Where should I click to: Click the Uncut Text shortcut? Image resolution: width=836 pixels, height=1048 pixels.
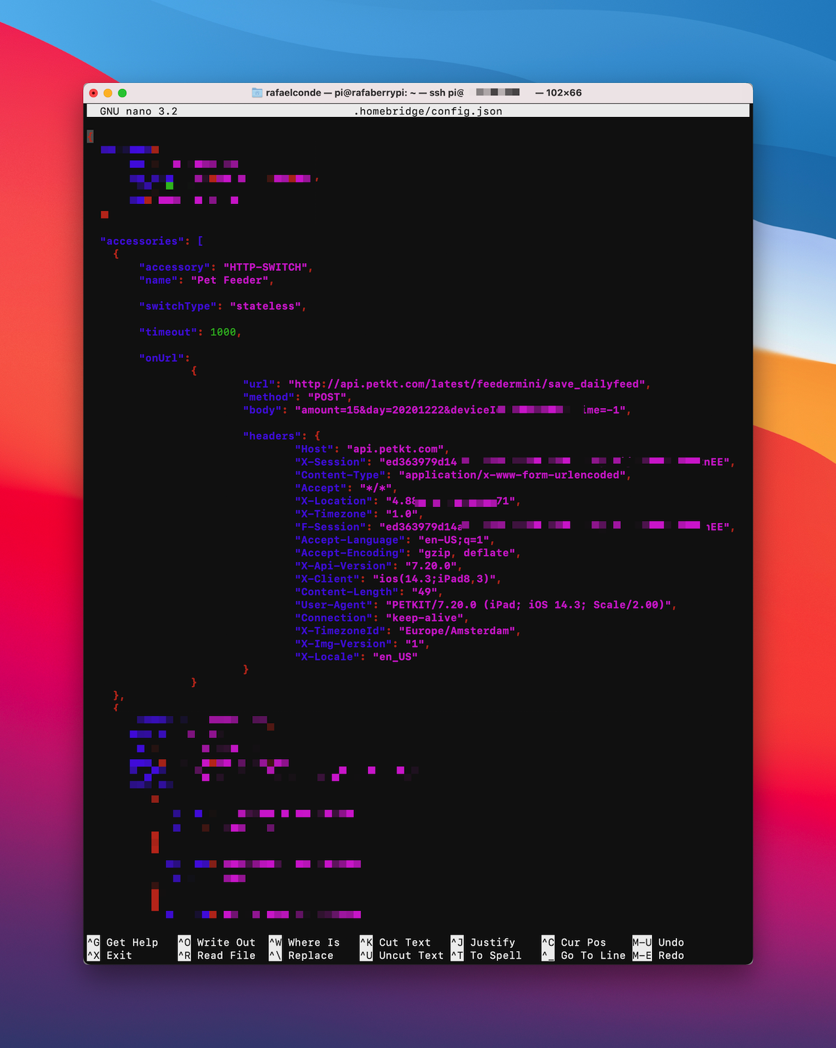click(x=411, y=955)
